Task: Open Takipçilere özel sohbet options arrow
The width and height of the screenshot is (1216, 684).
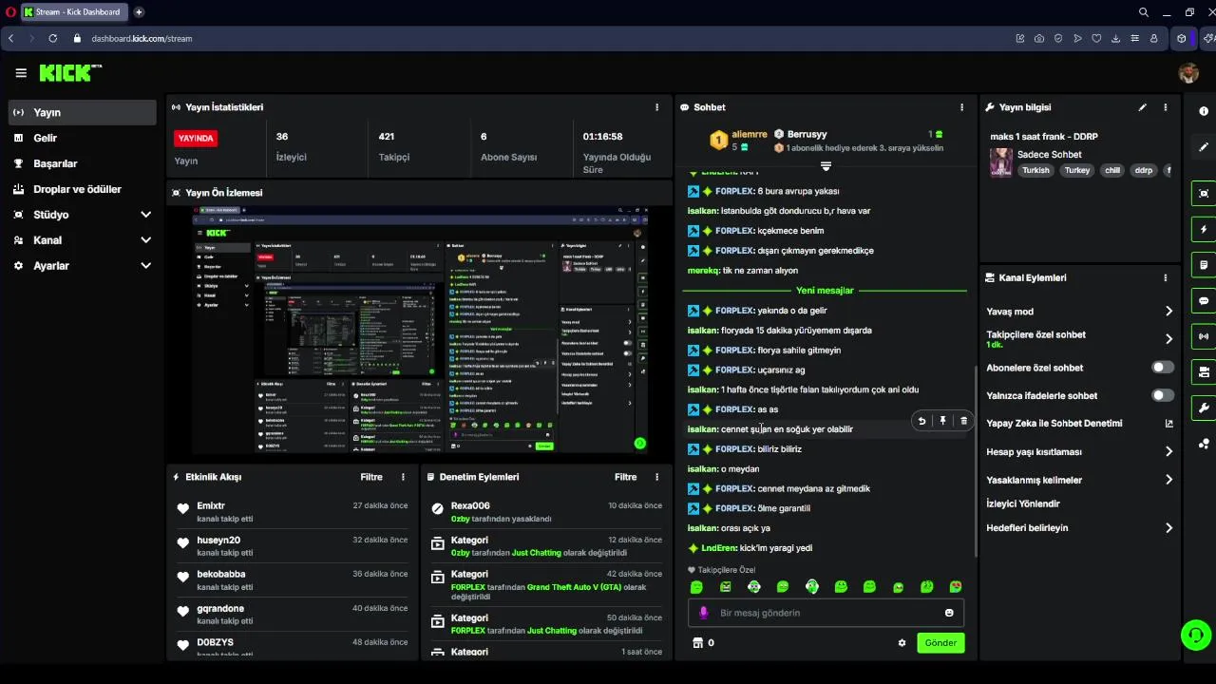Action: (x=1168, y=339)
